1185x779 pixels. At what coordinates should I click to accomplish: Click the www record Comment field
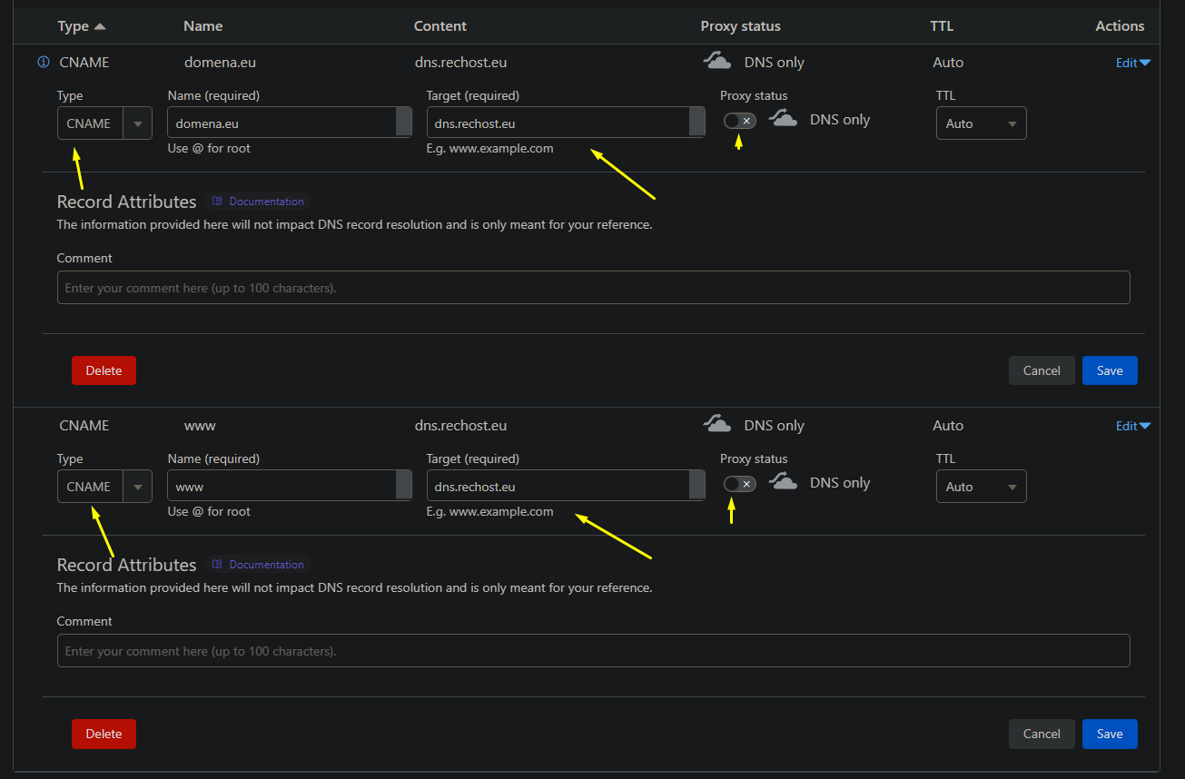593,651
